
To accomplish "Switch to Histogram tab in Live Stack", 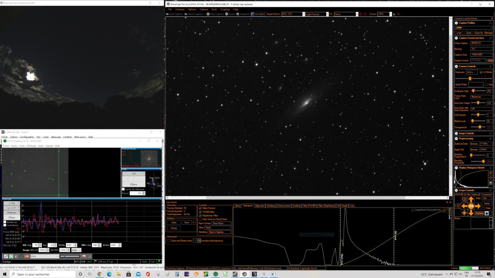I will tap(248, 205).
